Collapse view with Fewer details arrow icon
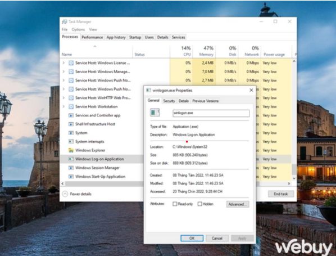Image resolution: width=336 pixels, height=256 pixels. coord(65,194)
